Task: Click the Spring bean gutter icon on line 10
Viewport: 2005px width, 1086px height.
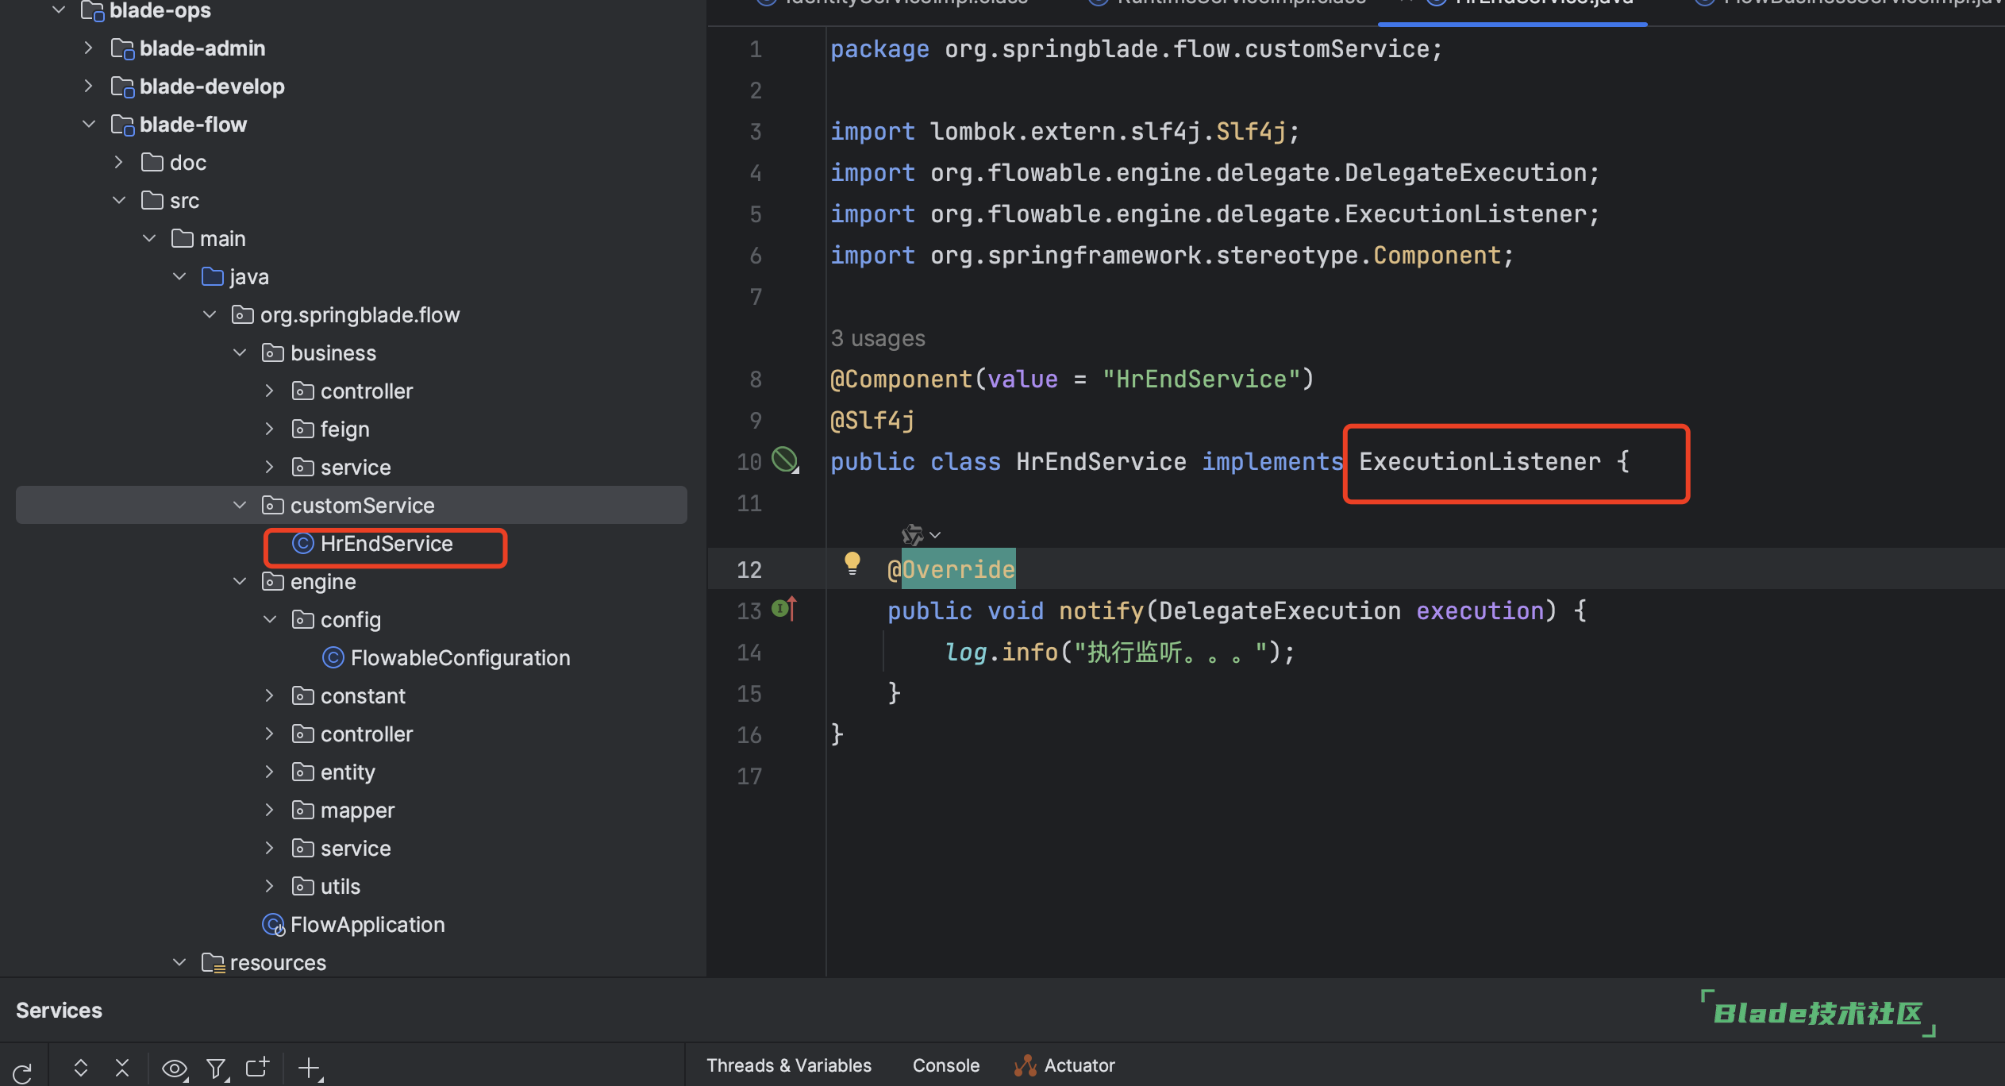Action: tap(785, 460)
